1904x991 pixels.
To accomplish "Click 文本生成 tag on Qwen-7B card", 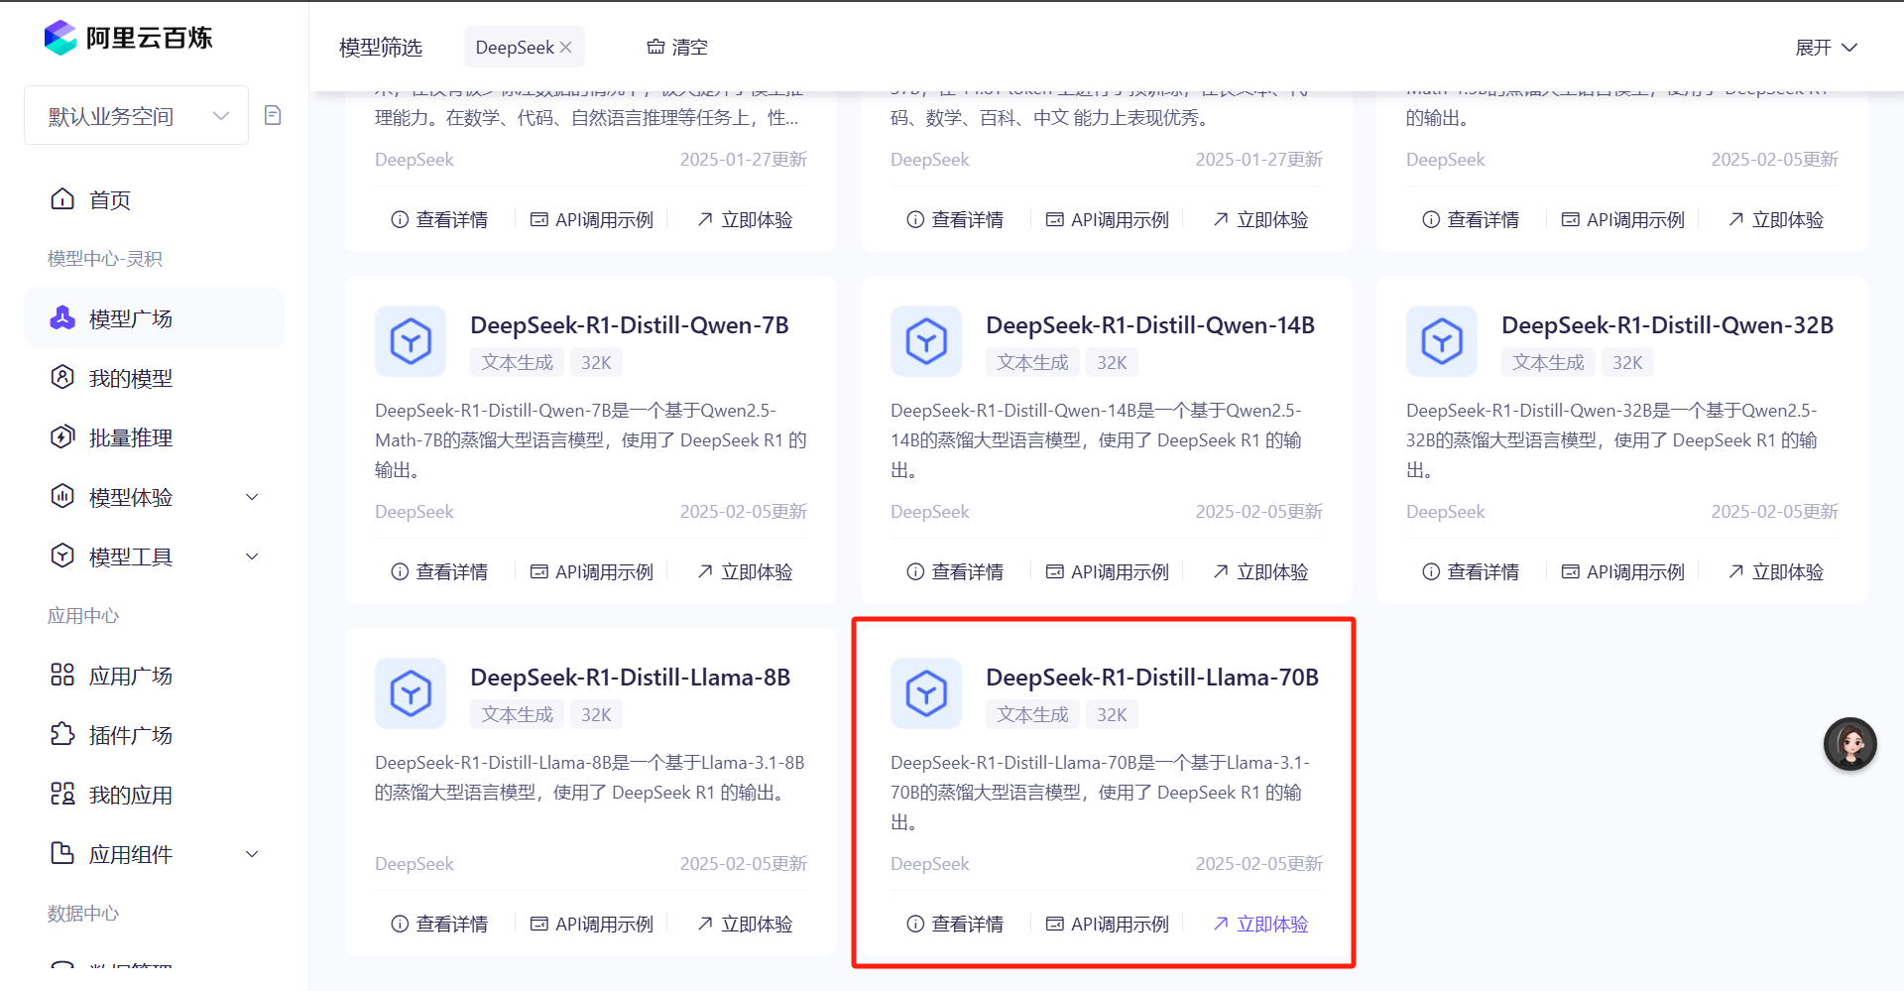I will 518,363.
